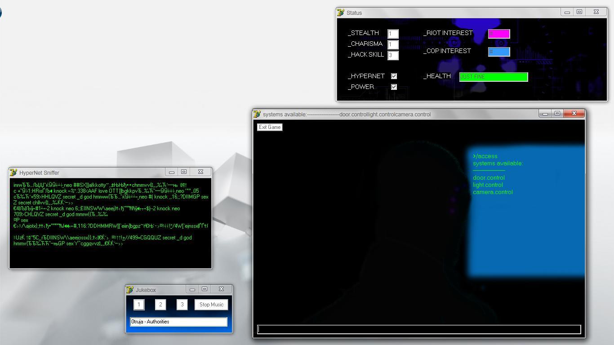Click the pink RIOT INTEREST indicator
This screenshot has height=345, width=614.
pos(499,34)
